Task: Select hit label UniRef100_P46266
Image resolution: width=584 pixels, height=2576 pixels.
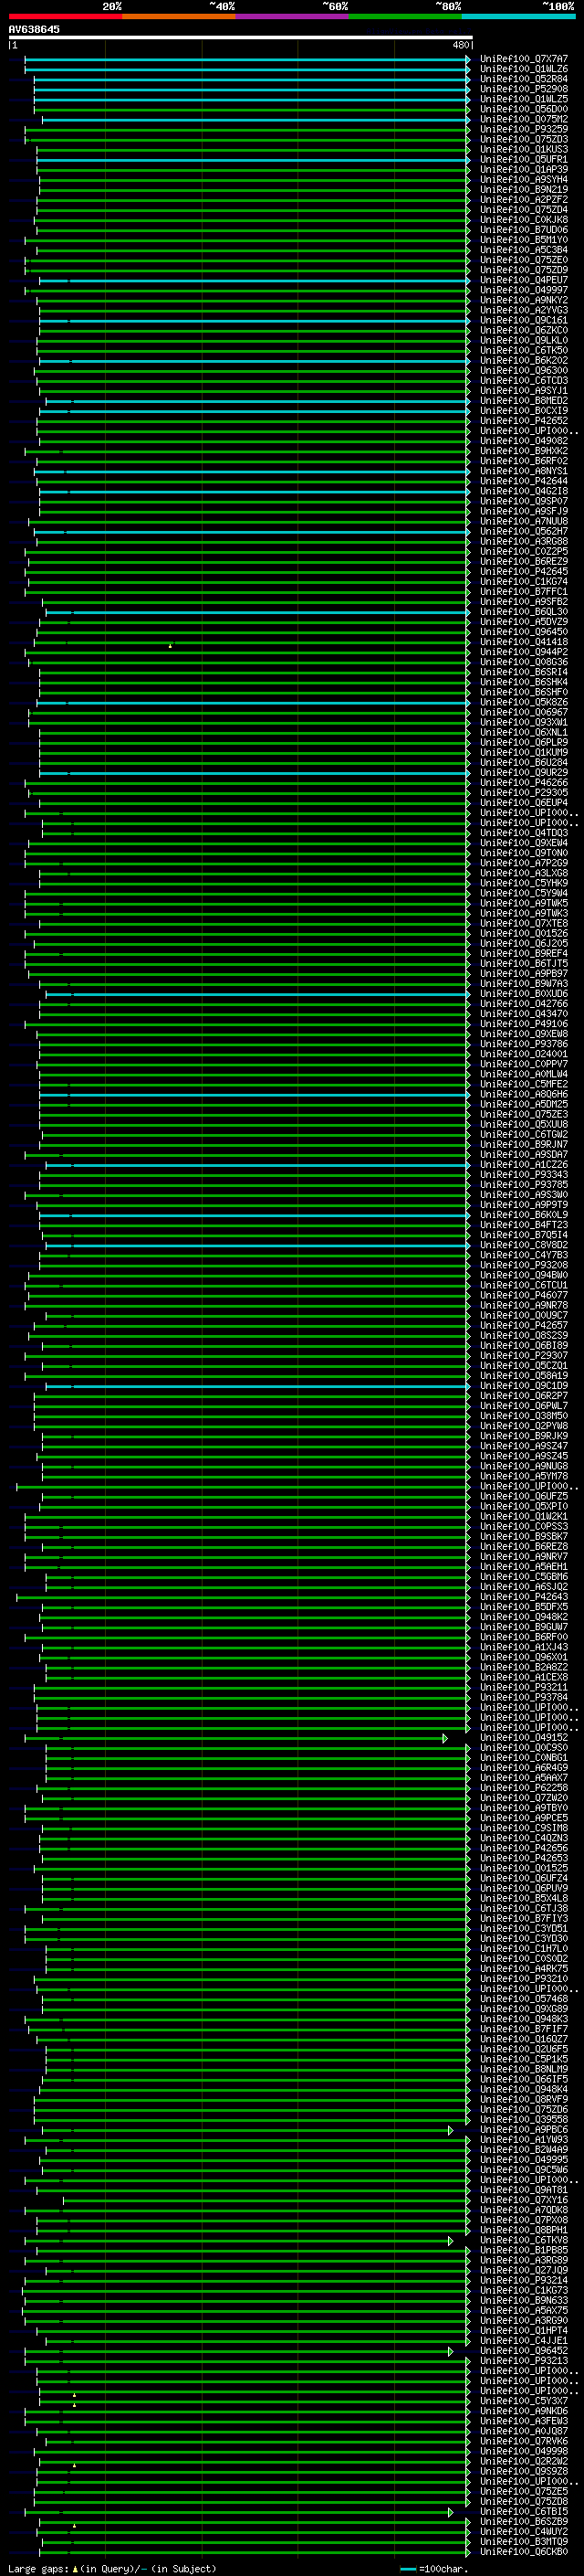Action: (524, 783)
